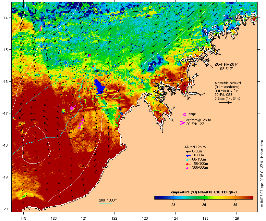Click the blue 30-80m arrow legend icon

[188, 156]
